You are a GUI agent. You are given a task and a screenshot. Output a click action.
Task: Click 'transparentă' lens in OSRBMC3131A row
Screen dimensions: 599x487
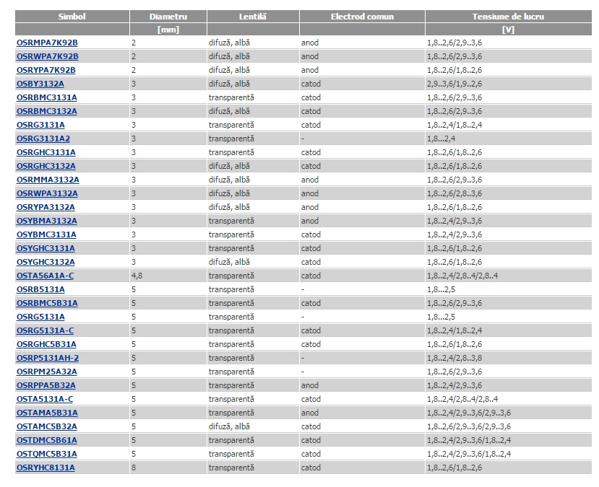231,97
